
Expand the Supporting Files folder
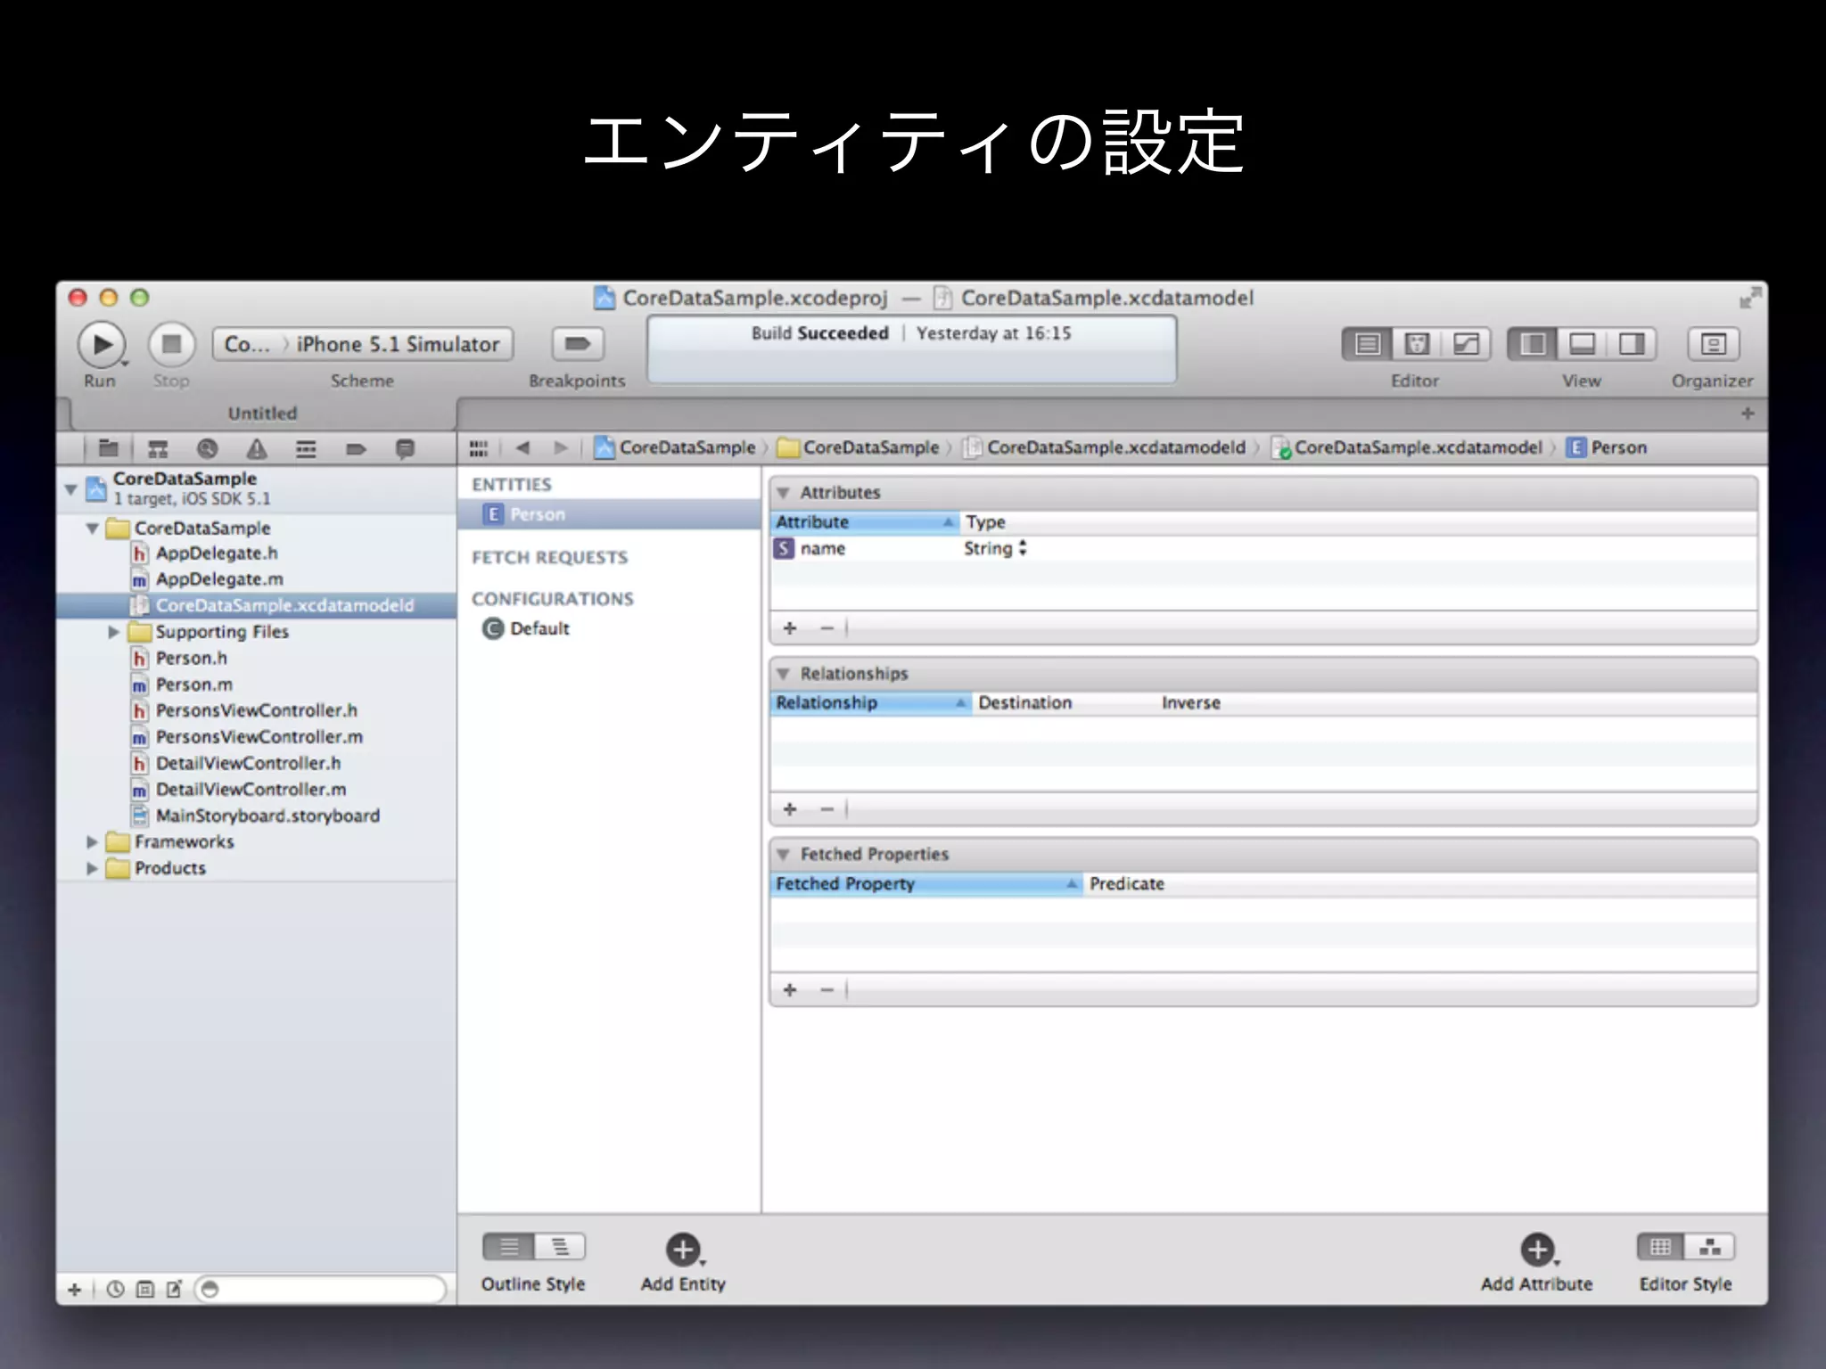113,632
